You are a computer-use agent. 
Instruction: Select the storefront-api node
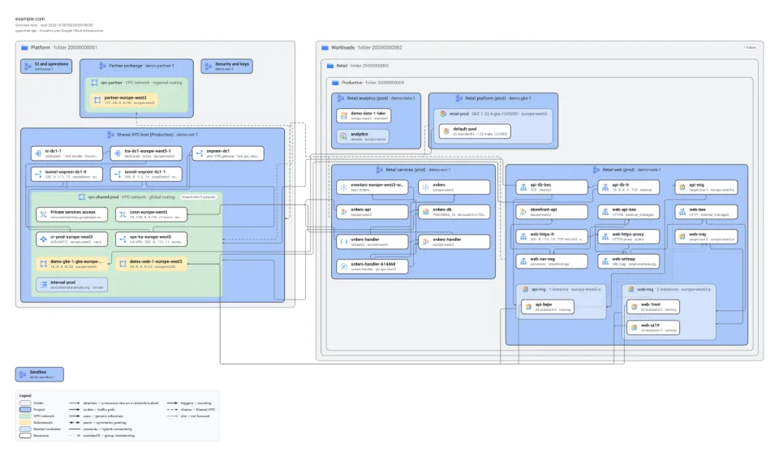[552, 212]
